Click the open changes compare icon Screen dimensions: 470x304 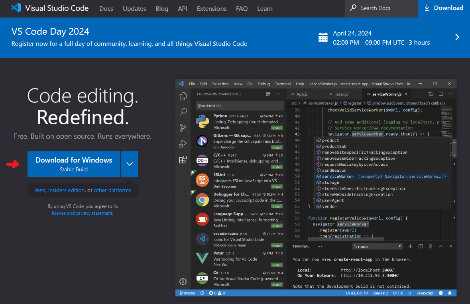pos(431,94)
